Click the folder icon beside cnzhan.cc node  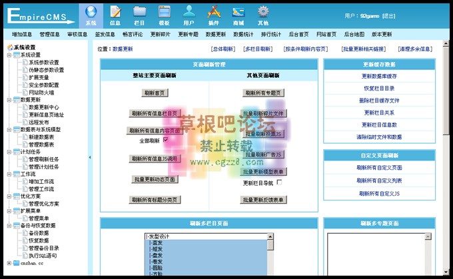[x=17, y=263]
